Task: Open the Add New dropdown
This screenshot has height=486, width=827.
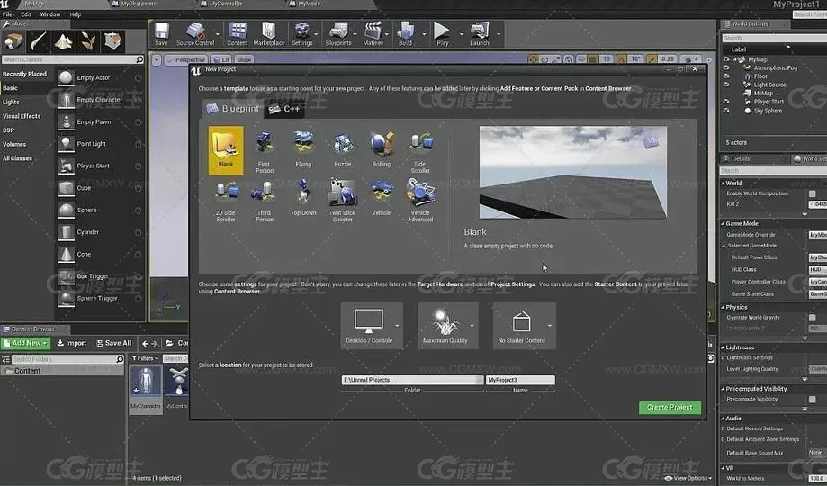Action: pos(26,343)
